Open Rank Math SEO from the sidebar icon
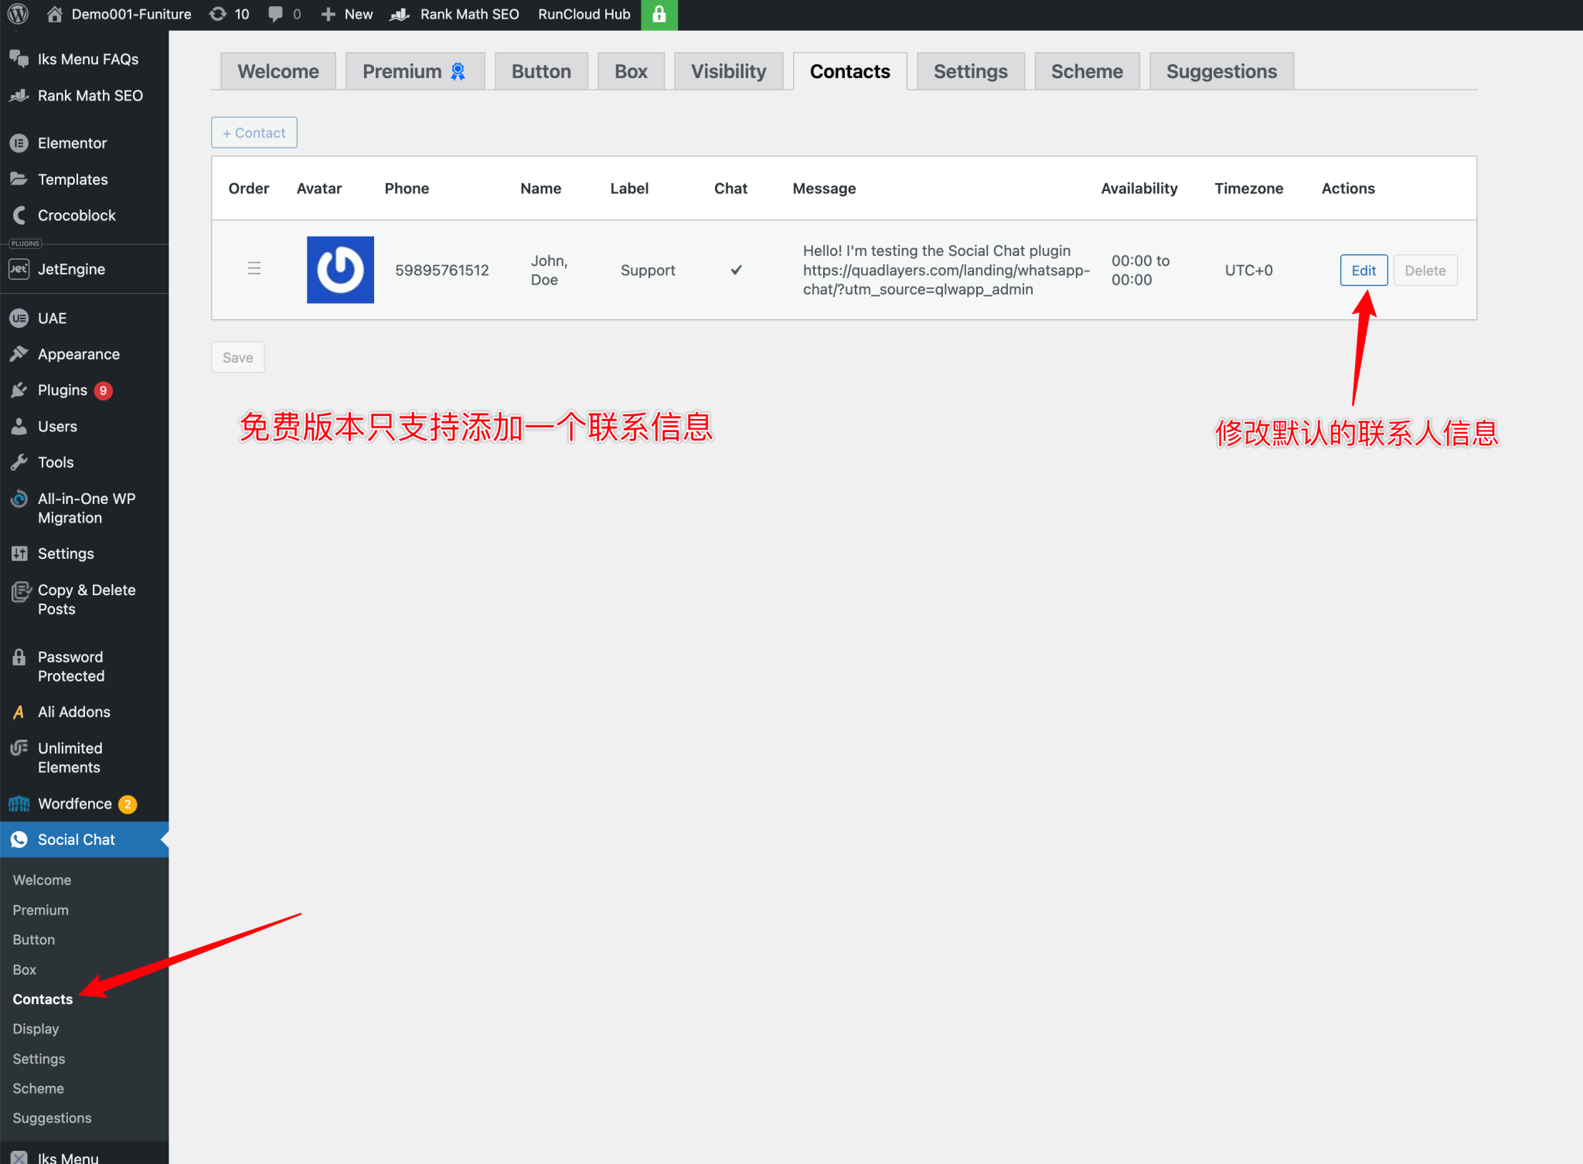Screen dimensions: 1583x1164 pyautogui.click(x=19, y=95)
